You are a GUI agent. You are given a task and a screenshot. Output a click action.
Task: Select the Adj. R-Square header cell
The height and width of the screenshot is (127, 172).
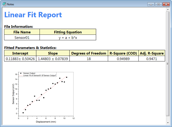(152, 53)
